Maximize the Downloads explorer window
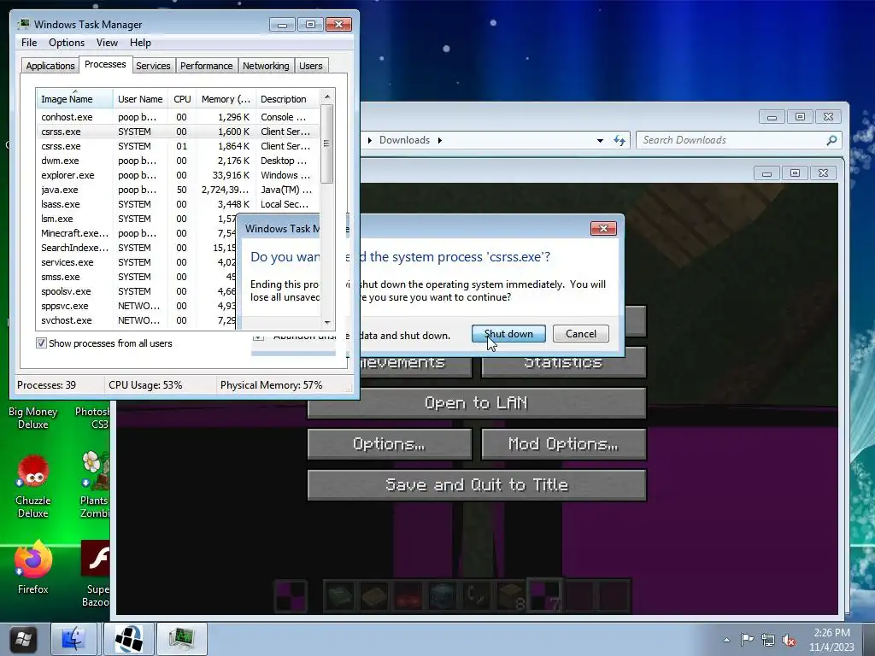Image resolution: width=875 pixels, height=656 pixels. coord(800,116)
